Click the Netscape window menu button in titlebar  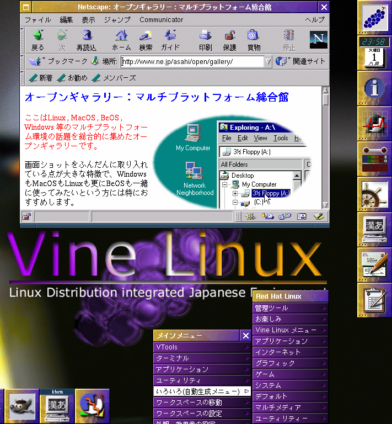tap(26, 7)
